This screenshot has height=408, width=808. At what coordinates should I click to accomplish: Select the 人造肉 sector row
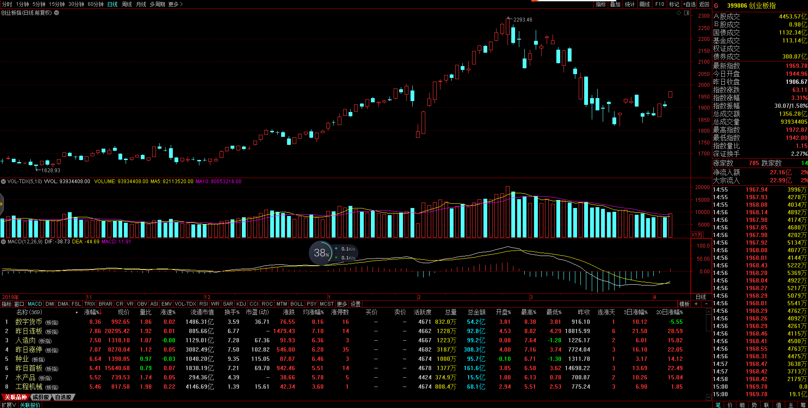pyautogui.click(x=353, y=340)
